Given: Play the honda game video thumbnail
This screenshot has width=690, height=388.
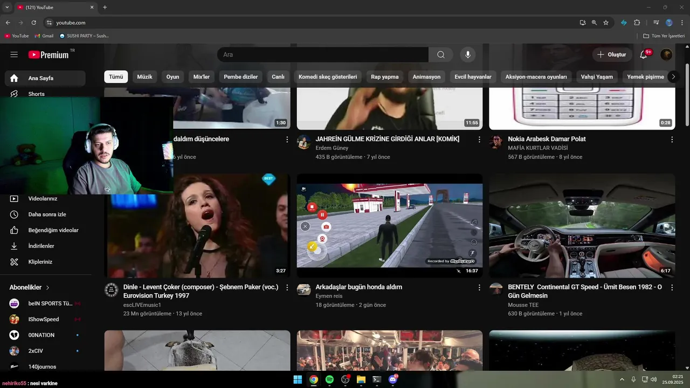Looking at the screenshot, I should tap(390, 225).
